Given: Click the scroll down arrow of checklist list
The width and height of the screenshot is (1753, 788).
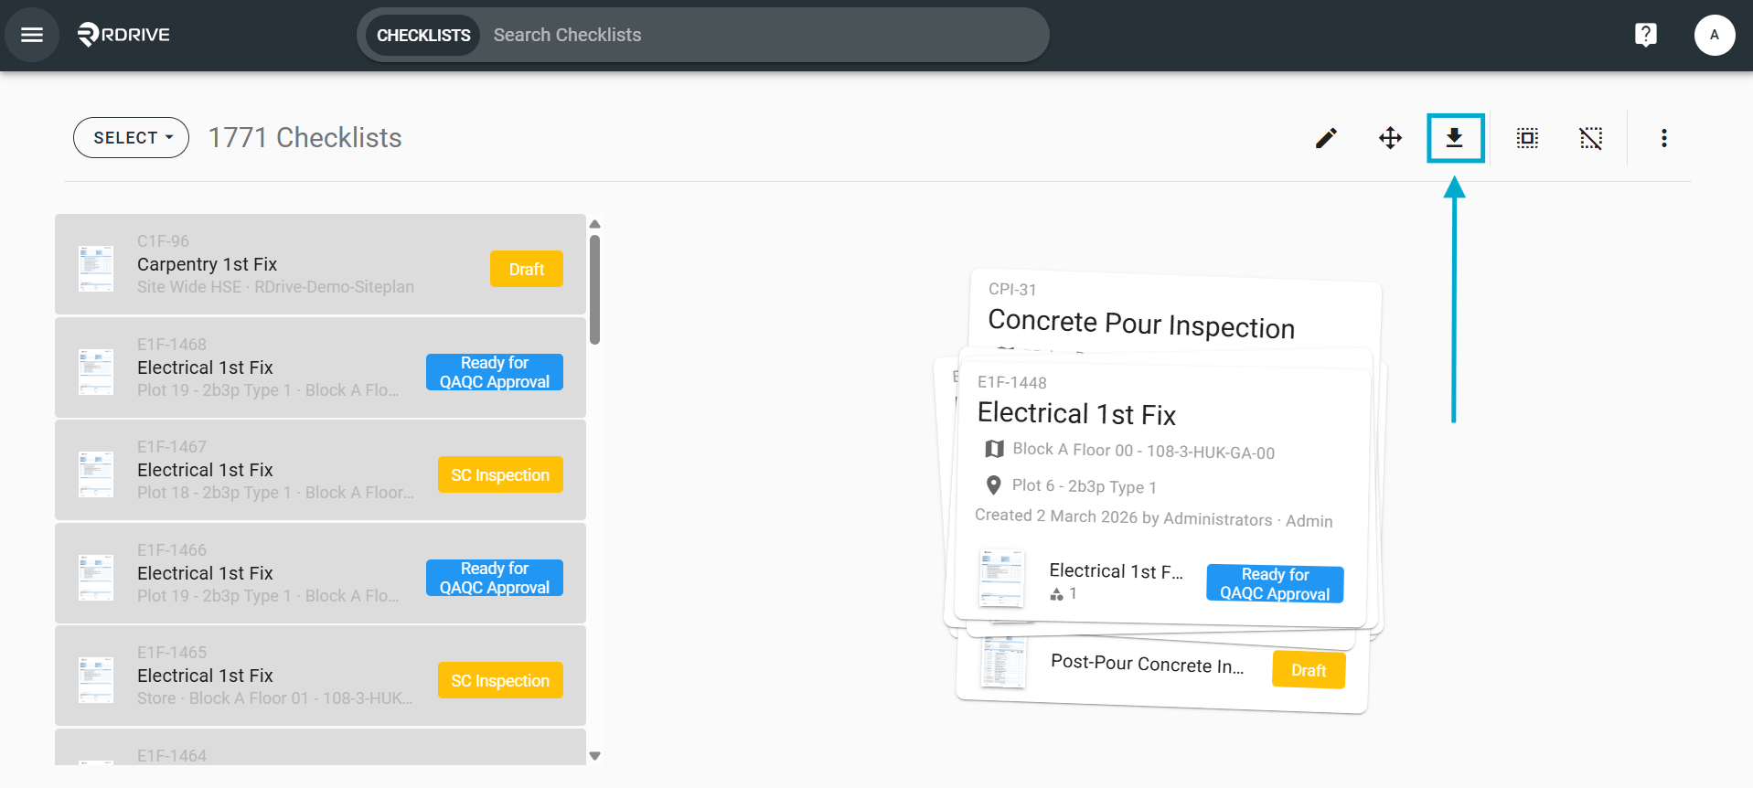Looking at the screenshot, I should tap(595, 756).
